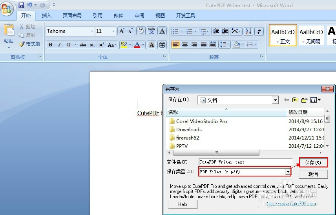The height and width of the screenshot is (215, 336).
Task: Toggle align text left
Action: pos(175,44)
